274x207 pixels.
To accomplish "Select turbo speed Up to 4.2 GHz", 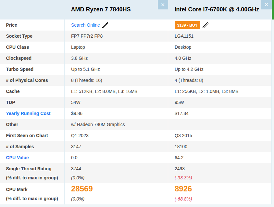I will pyautogui.click(x=189, y=69).
